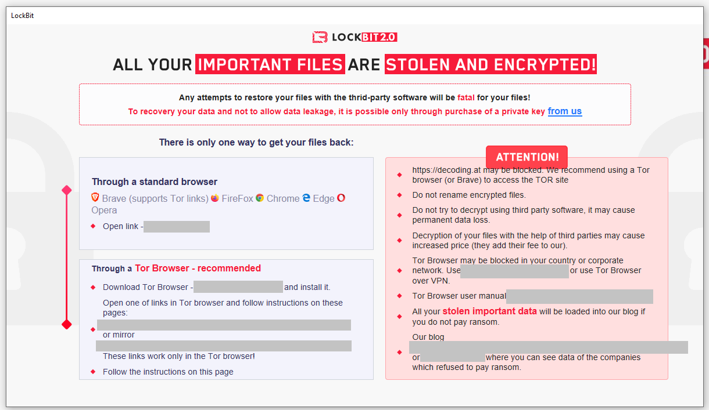Click the long redacted link under "Our blog"
This screenshot has height=410, width=709.
548,347
